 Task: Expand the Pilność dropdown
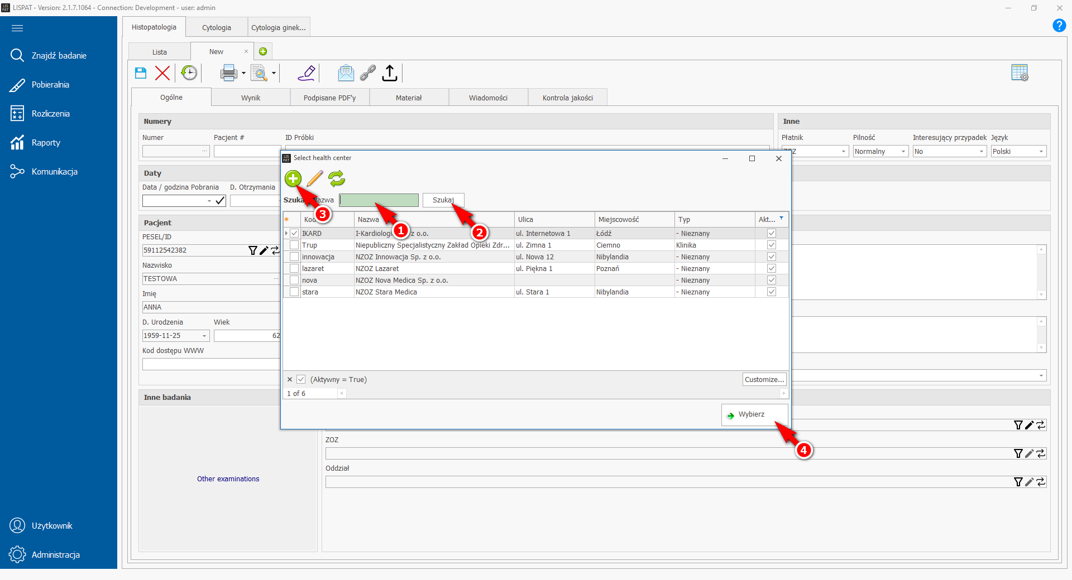[x=903, y=152]
